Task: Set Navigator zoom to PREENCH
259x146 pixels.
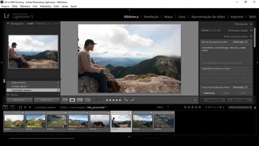Action: coord(41,24)
